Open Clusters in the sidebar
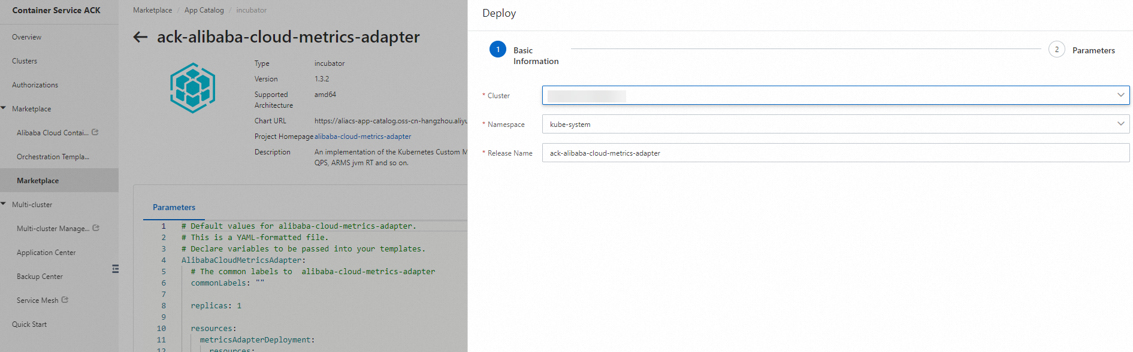This screenshot has width=1133, height=352. [25, 61]
